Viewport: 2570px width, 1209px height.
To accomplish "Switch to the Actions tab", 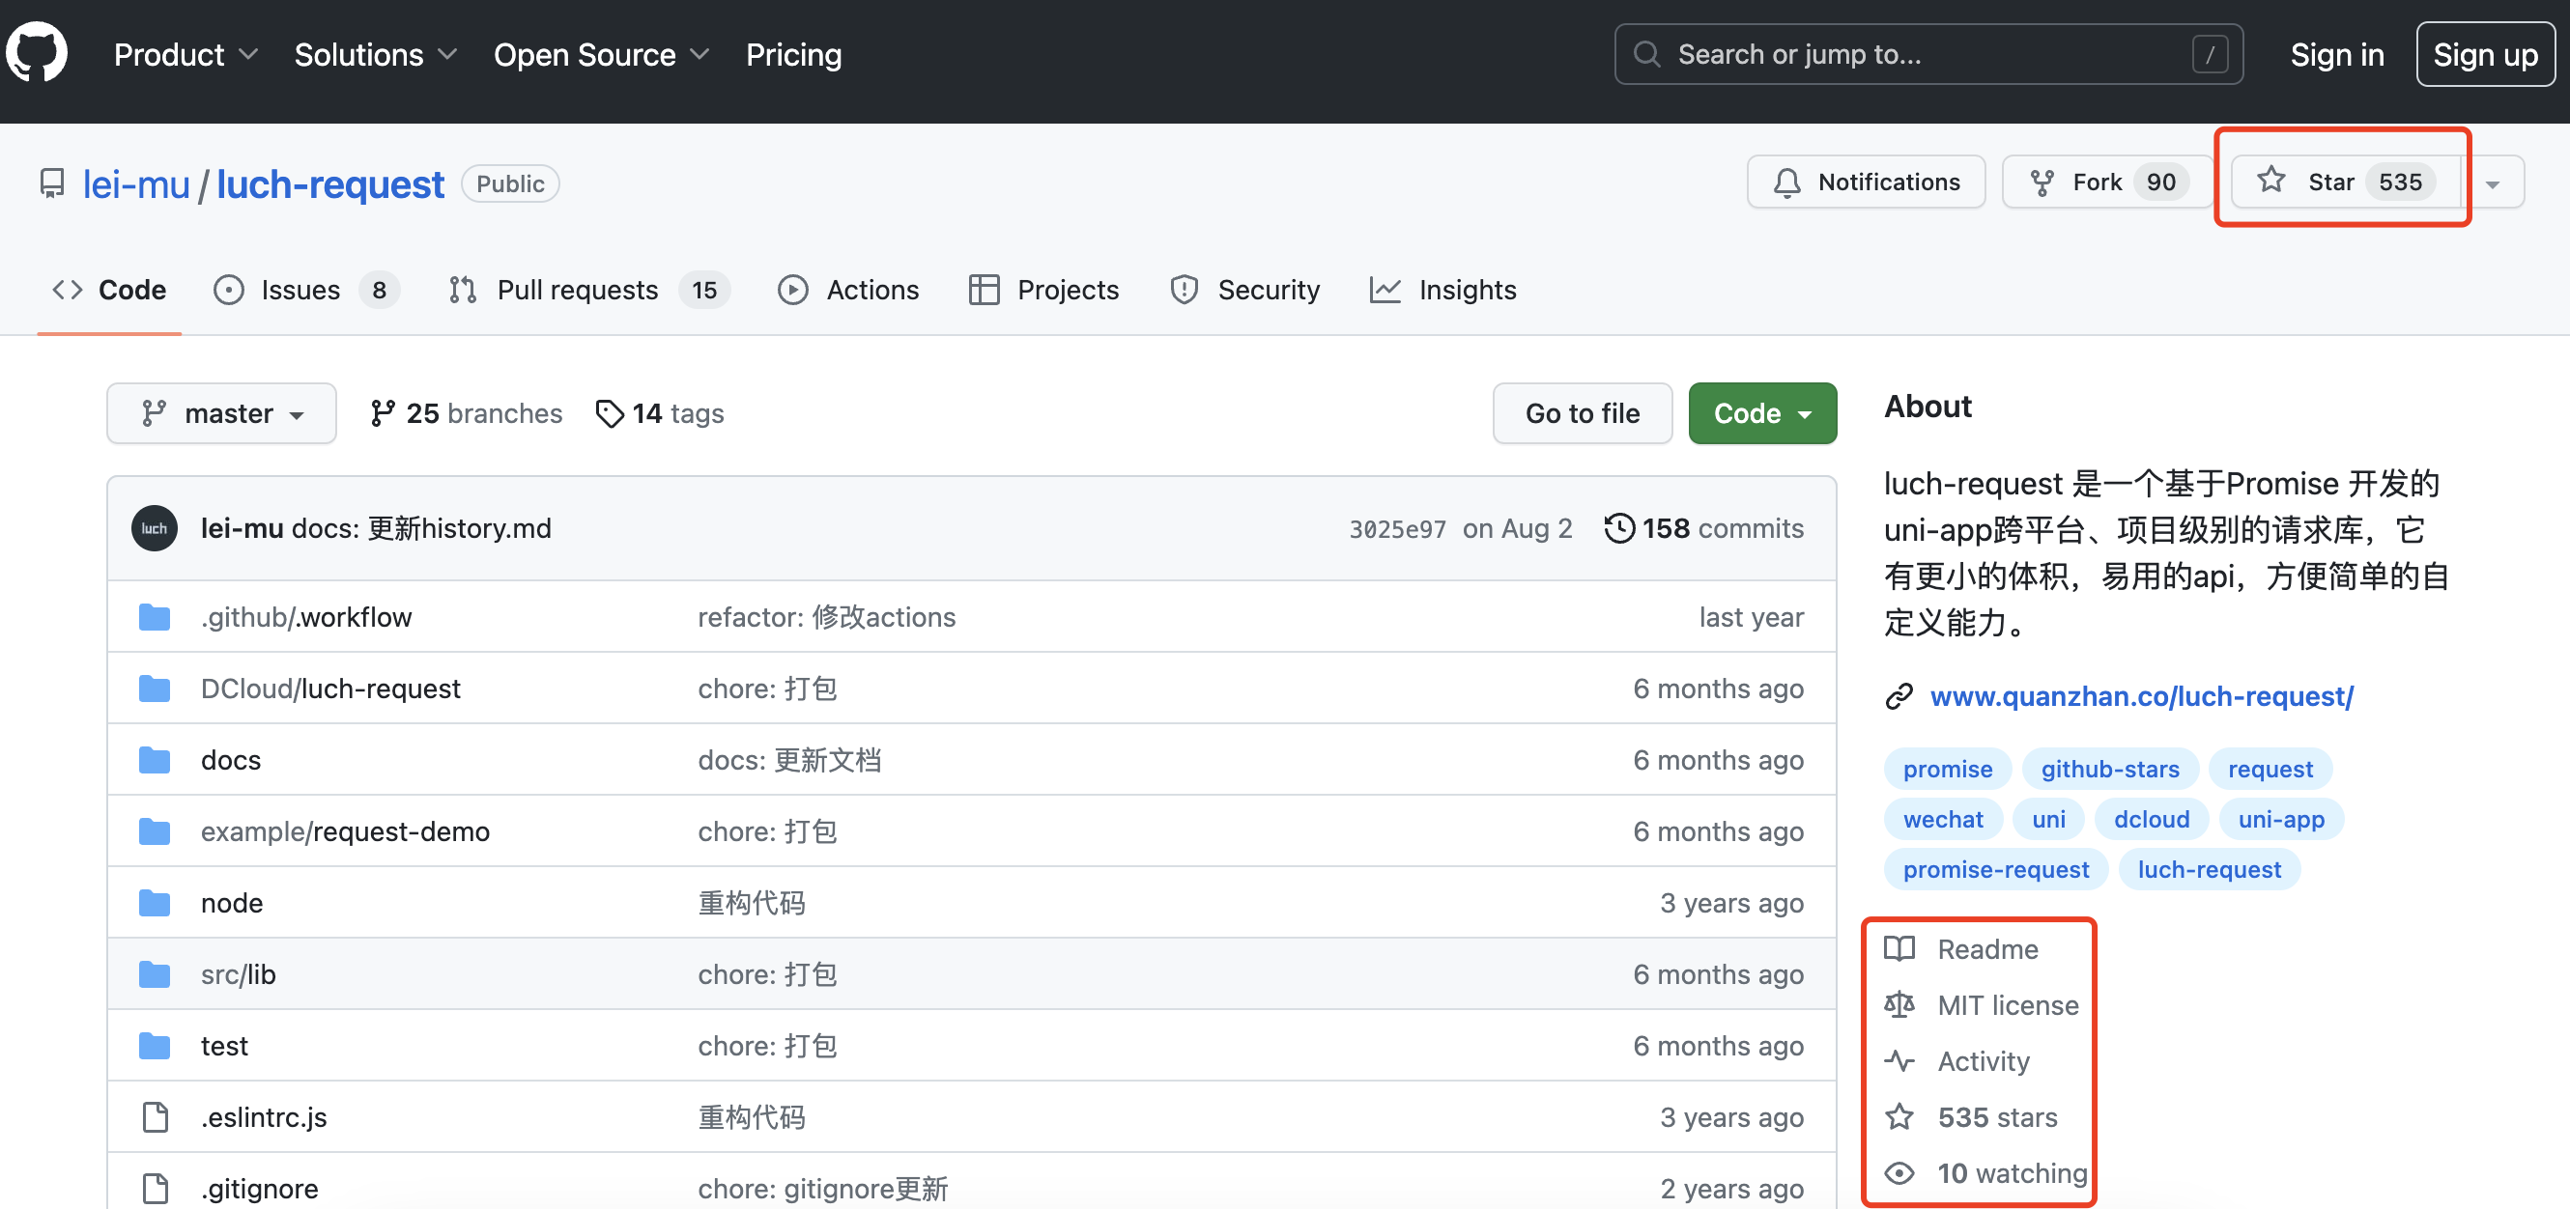I will 848,290.
